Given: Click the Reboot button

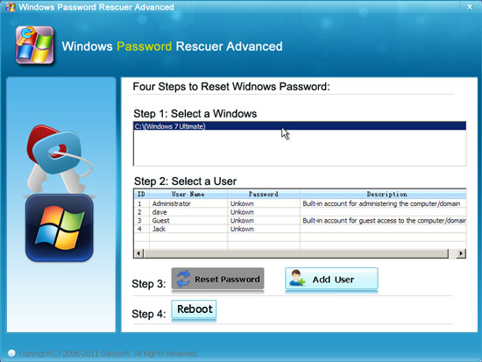Looking at the screenshot, I should (x=194, y=309).
